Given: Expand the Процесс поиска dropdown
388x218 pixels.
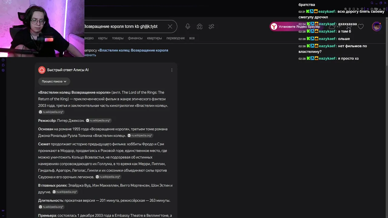Looking at the screenshot, I should (54, 81).
